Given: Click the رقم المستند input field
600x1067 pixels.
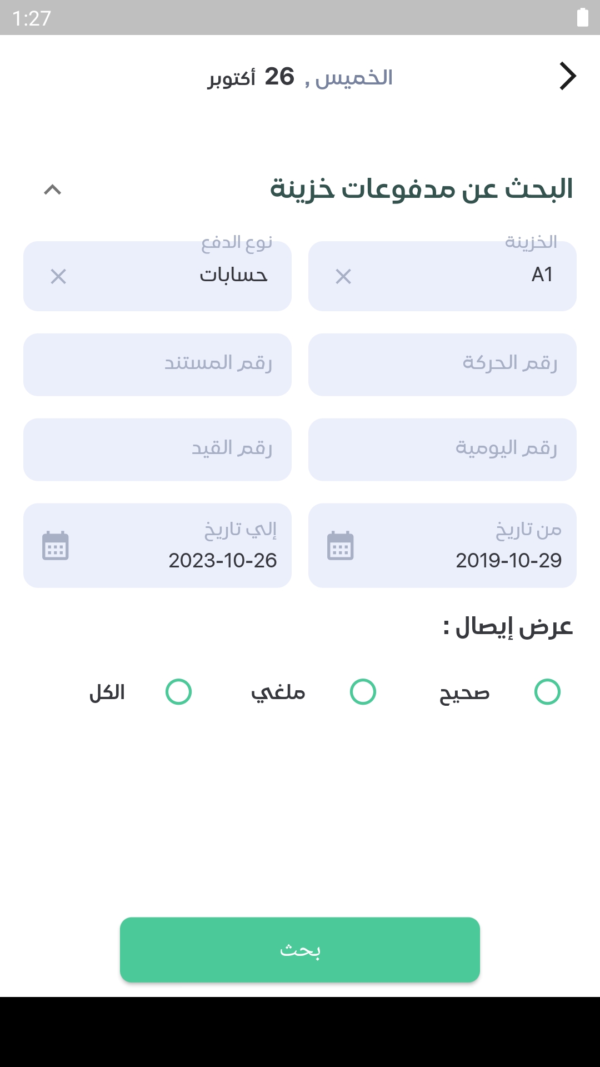Looking at the screenshot, I should (x=157, y=365).
